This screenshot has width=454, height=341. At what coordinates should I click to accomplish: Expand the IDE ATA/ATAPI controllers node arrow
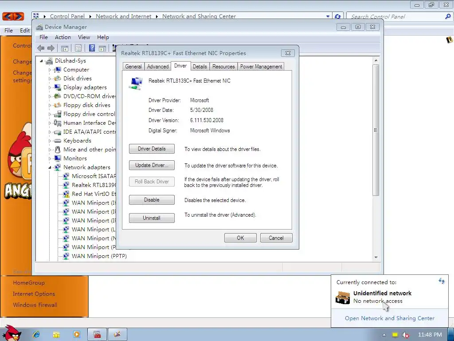50,132
